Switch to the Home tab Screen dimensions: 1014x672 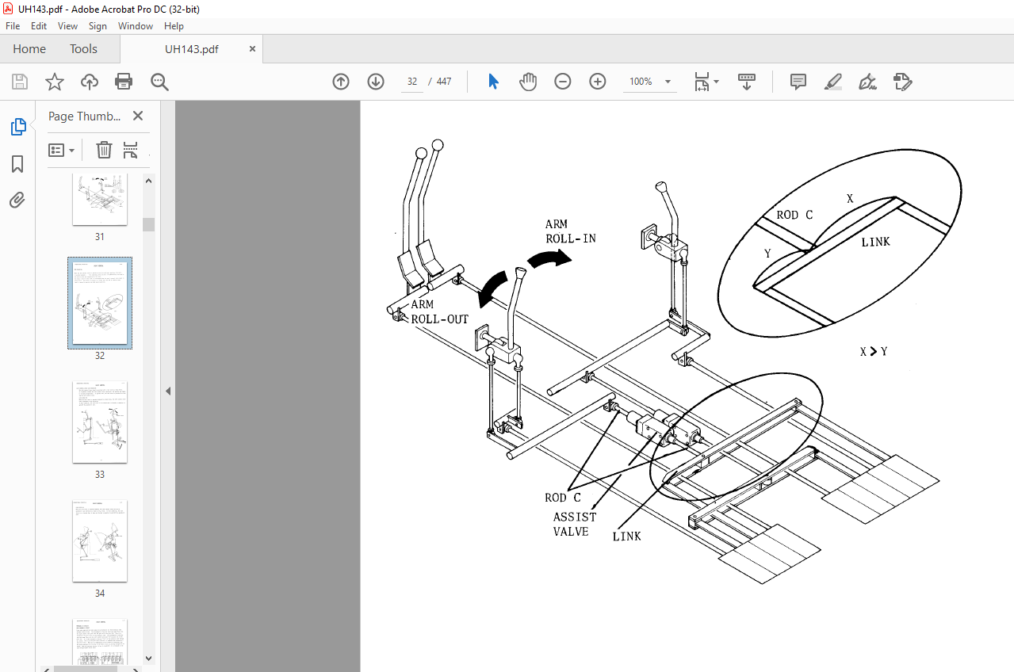point(29,49)
